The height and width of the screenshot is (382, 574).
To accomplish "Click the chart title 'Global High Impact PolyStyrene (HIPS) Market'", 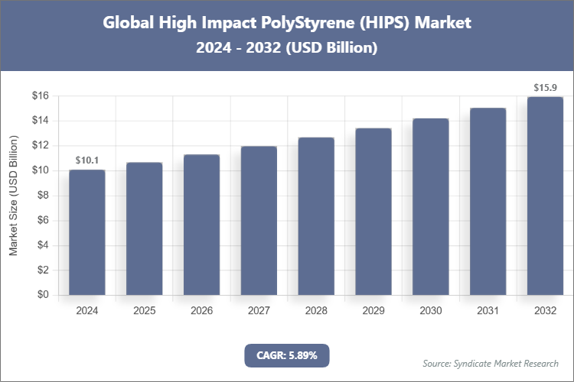I will click(287, 22).
